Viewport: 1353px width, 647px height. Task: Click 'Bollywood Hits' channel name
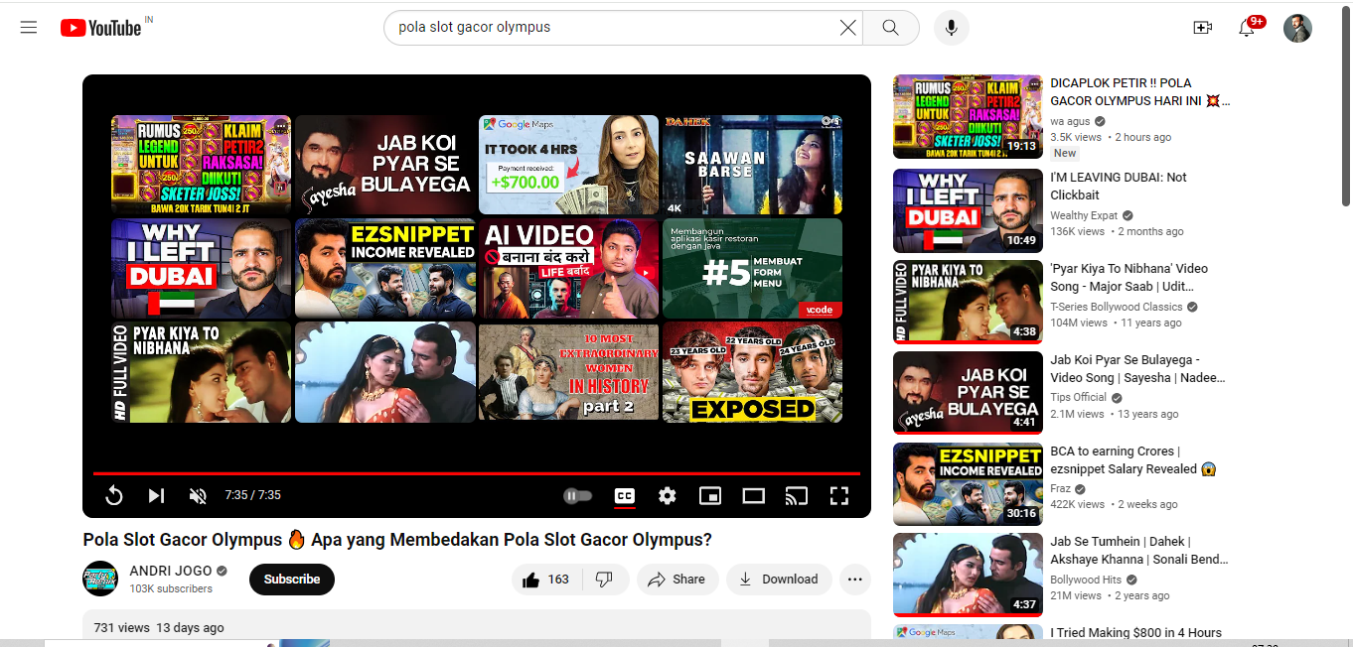point(1088,580)
